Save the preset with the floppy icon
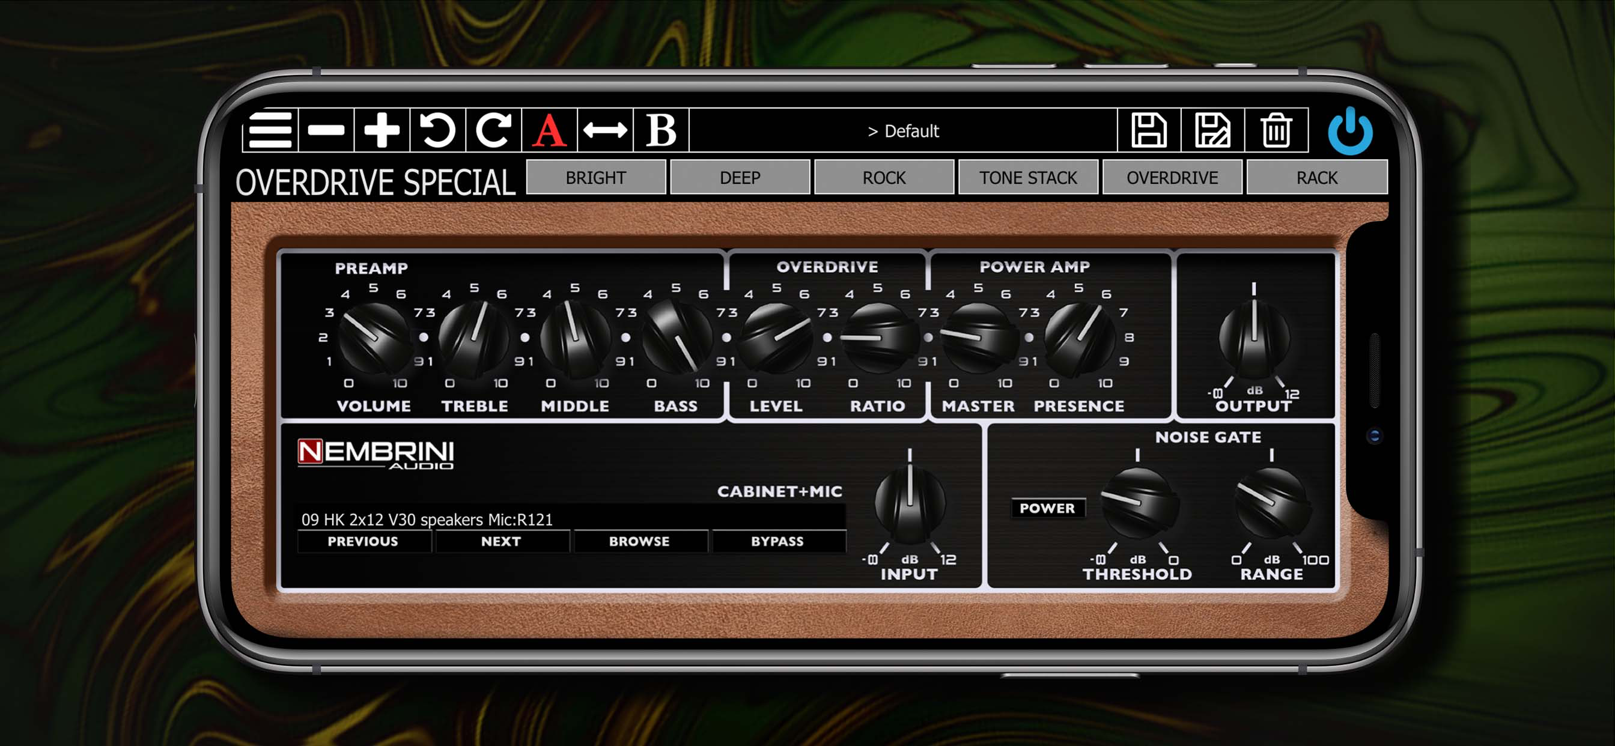The height and width of the screenshot is (746, 1615). [1149, 130]
